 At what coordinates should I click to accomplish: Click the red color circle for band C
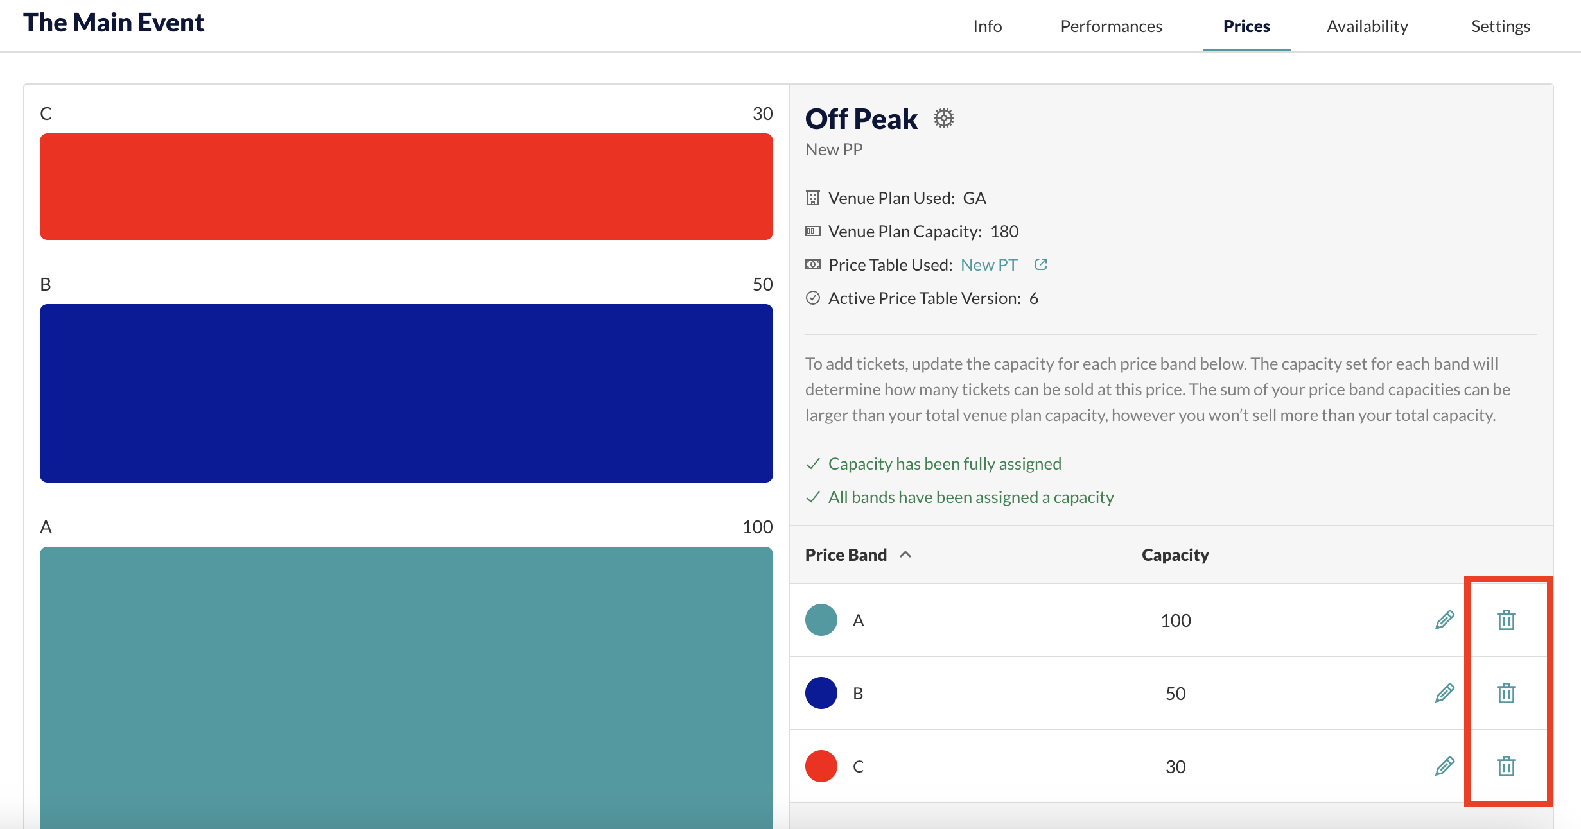tap(821, 766)
